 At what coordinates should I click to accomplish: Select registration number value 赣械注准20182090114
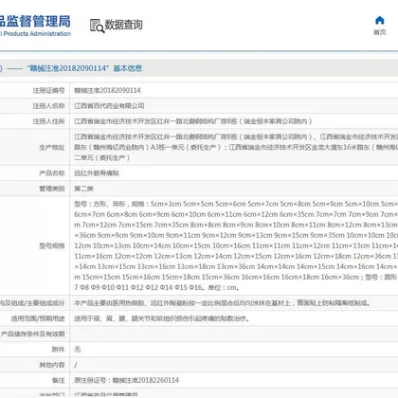[x=107, y=90]
